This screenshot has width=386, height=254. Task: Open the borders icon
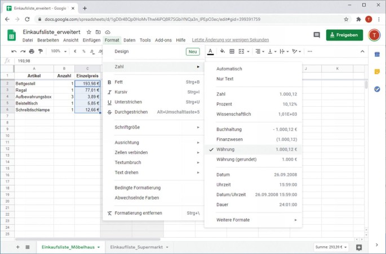[x=232, y=51]
